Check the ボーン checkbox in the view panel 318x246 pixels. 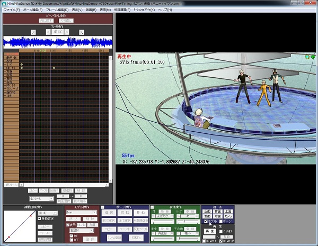pos(221,221)
